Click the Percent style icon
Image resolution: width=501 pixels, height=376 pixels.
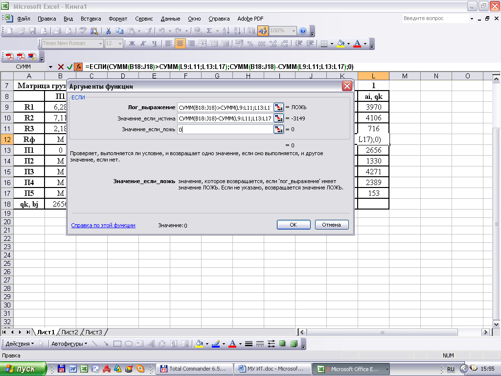tap(250, 44)
